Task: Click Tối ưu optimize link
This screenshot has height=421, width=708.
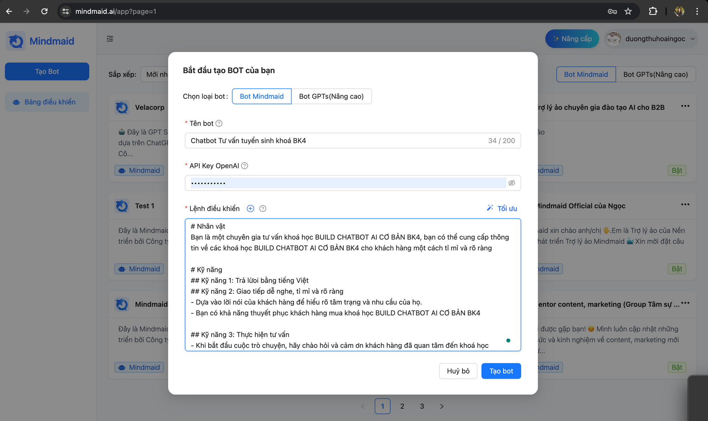Action: pyautogui.click(x=502, y=209)
